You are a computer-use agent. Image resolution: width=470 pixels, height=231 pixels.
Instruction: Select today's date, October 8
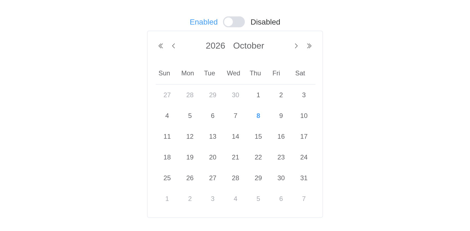click(258, 116)
